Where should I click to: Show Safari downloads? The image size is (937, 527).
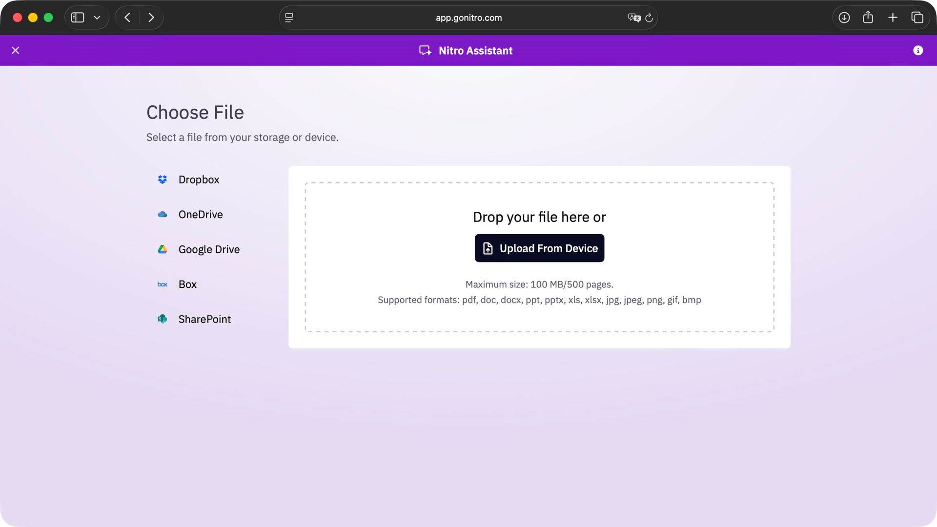(x=844, y=18)
